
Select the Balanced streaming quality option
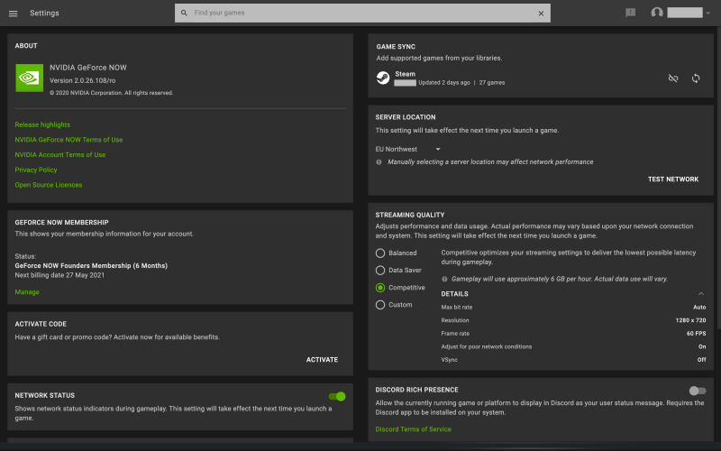tap(380, 253)
